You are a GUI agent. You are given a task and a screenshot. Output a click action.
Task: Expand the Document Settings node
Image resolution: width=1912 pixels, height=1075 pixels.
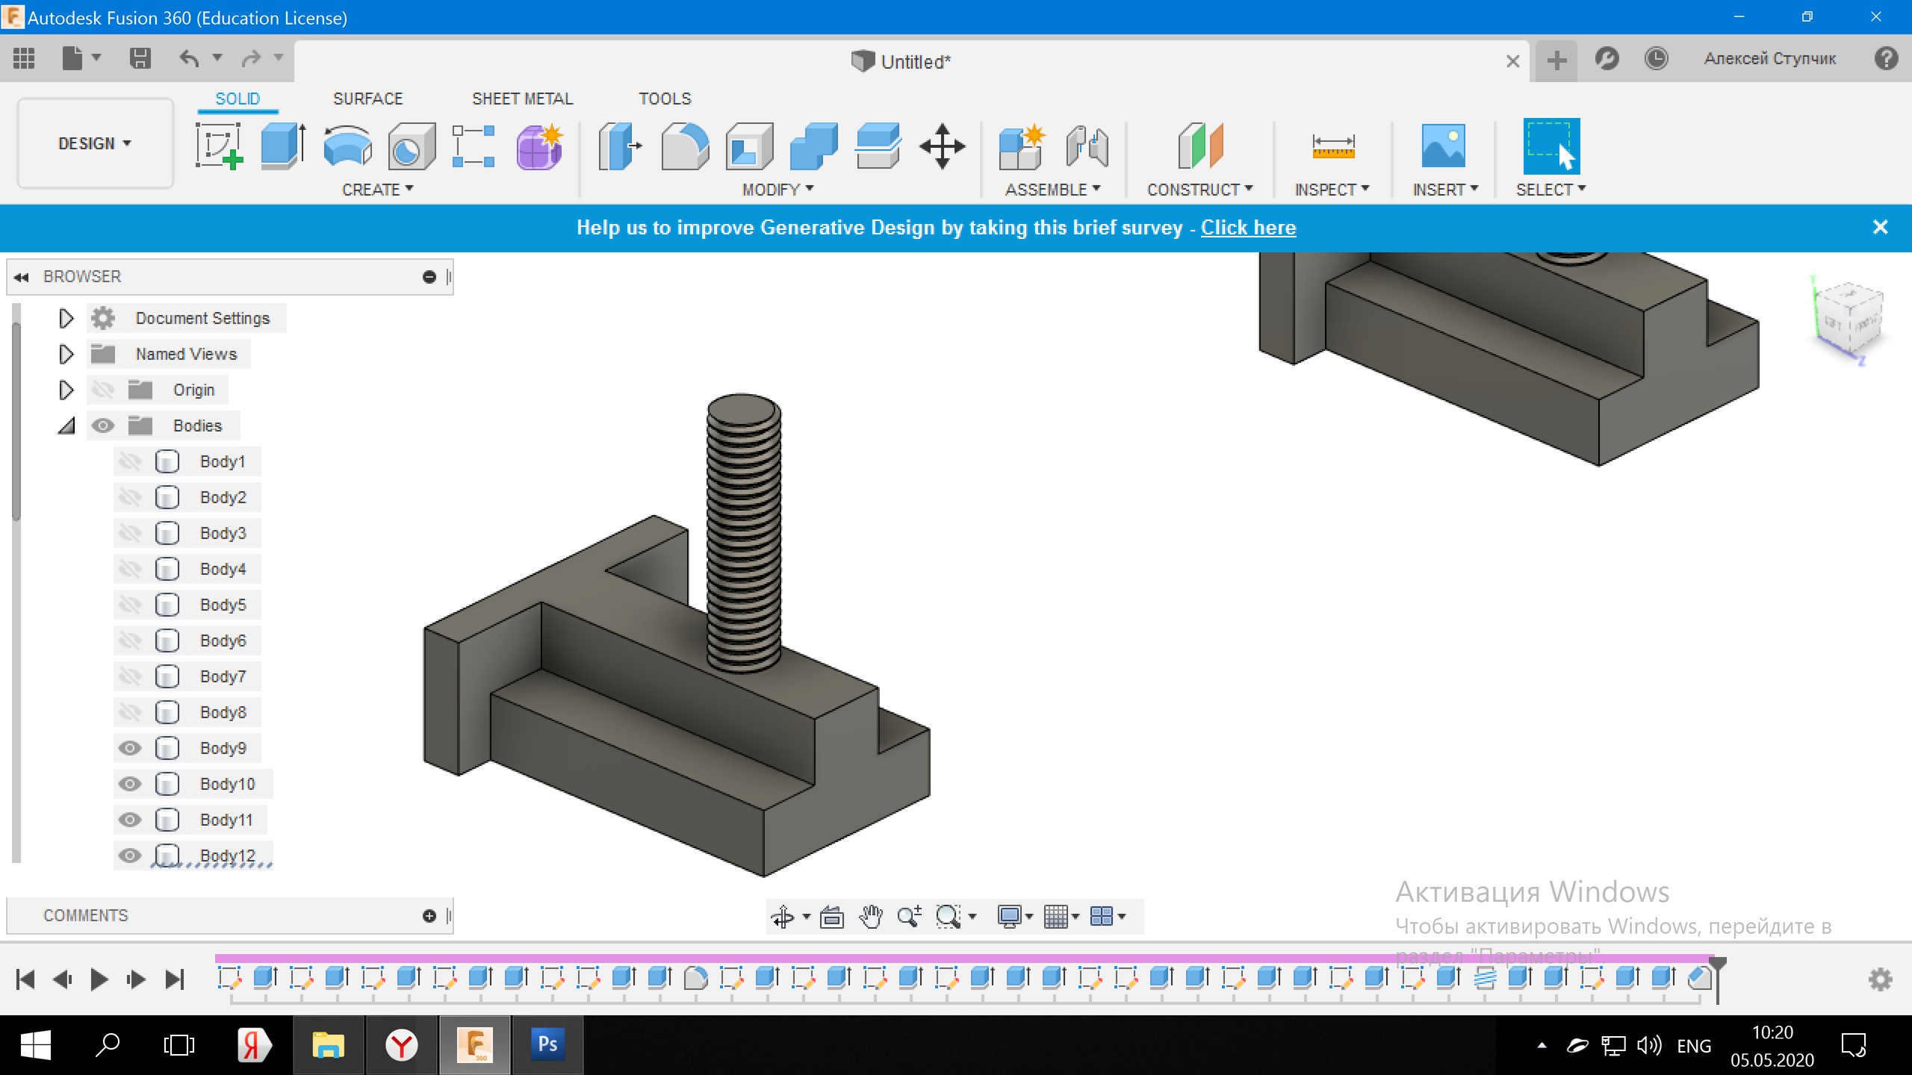click(66, 318)
